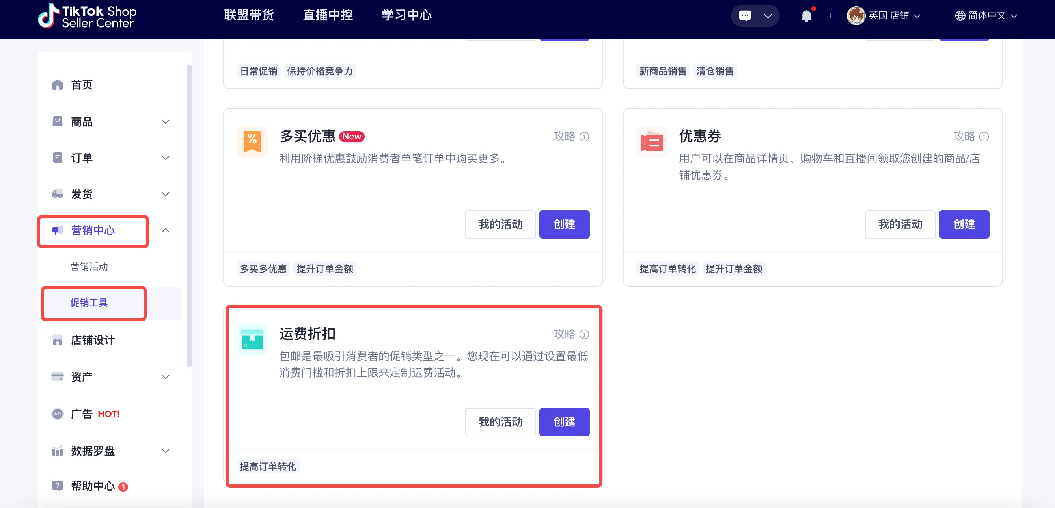Click 我的活动 button for 优惠券
The height and width of the screenshot is (508, 1055).
pos(900,224)
